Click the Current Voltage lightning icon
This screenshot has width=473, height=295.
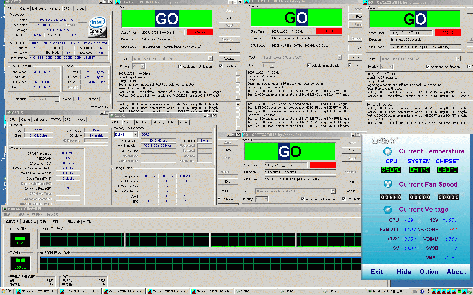click(388, 209)
